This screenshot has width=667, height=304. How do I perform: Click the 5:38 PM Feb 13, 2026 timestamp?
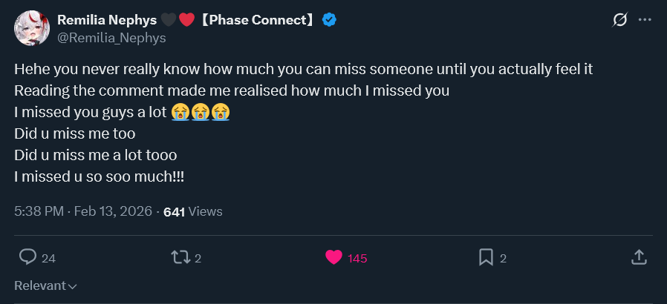[83, 211]
